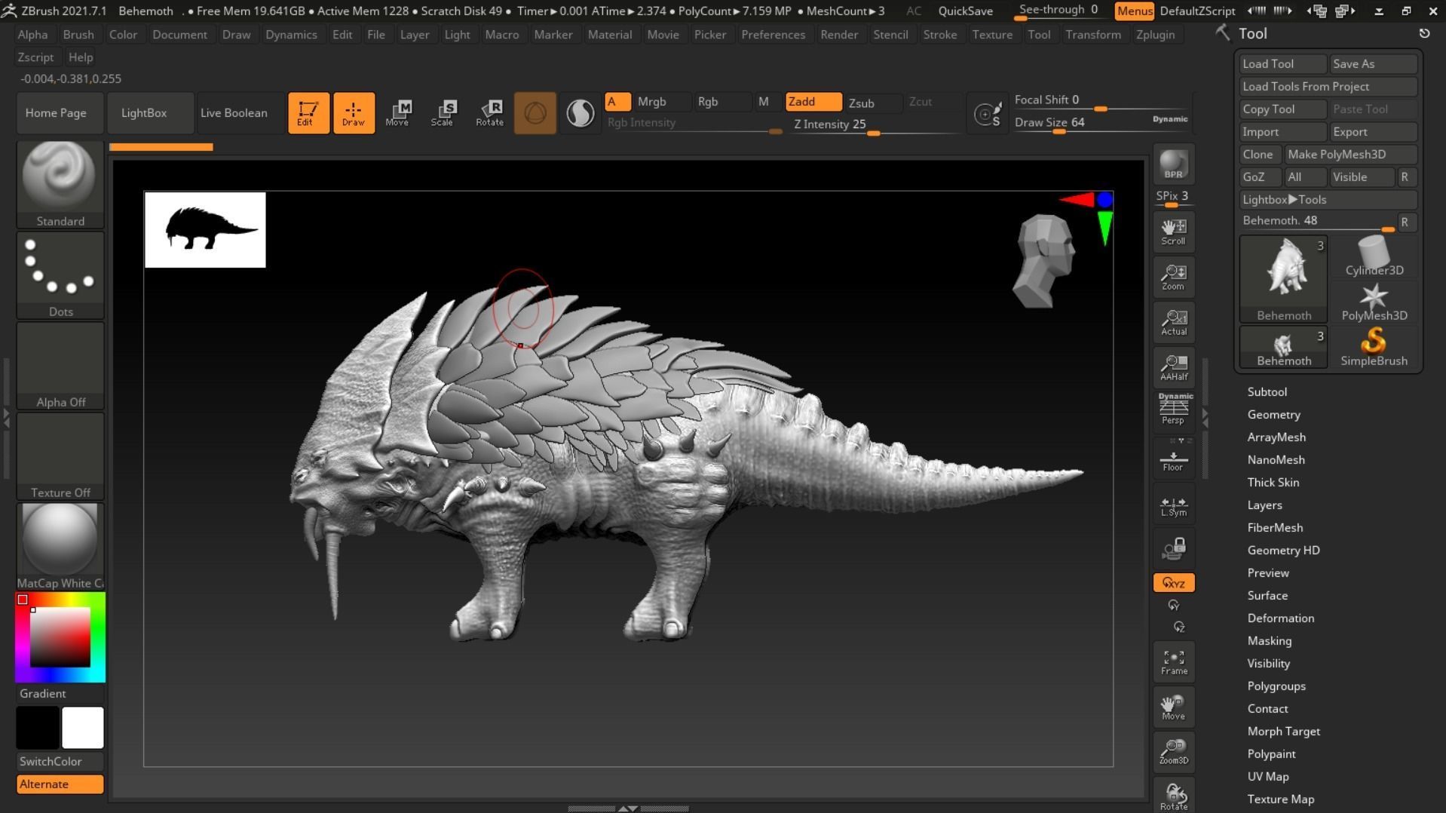Screen dimensions: 1446x813
Task: Open the Render menu
Action: coord(839,35)
